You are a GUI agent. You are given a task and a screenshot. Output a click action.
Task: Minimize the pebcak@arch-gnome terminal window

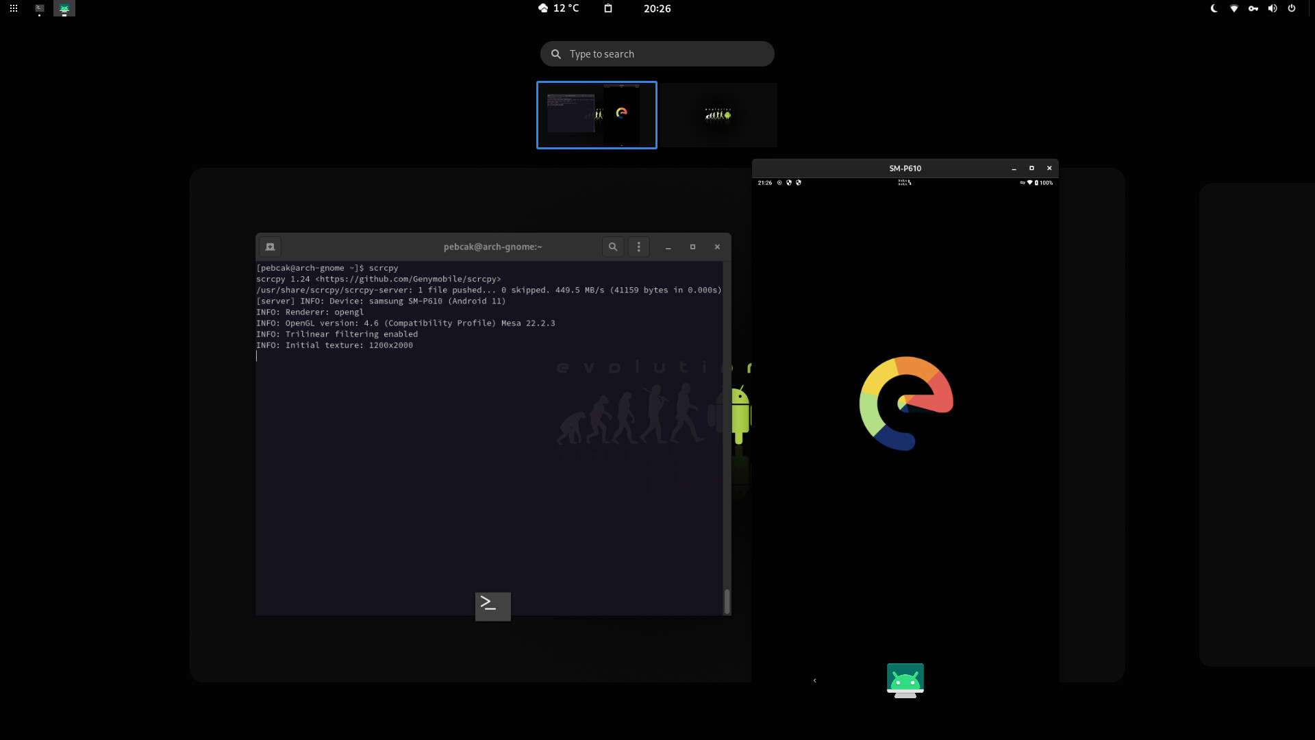point(668,247)
